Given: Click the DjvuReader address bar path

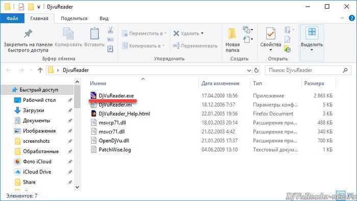Looking at the screenshot, I should (x=75, y=70).
